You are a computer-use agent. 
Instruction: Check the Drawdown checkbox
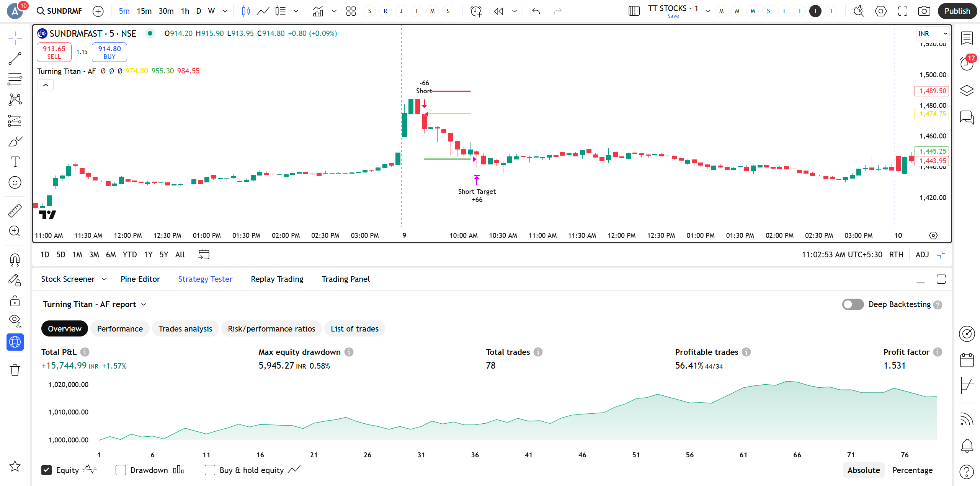121,470
